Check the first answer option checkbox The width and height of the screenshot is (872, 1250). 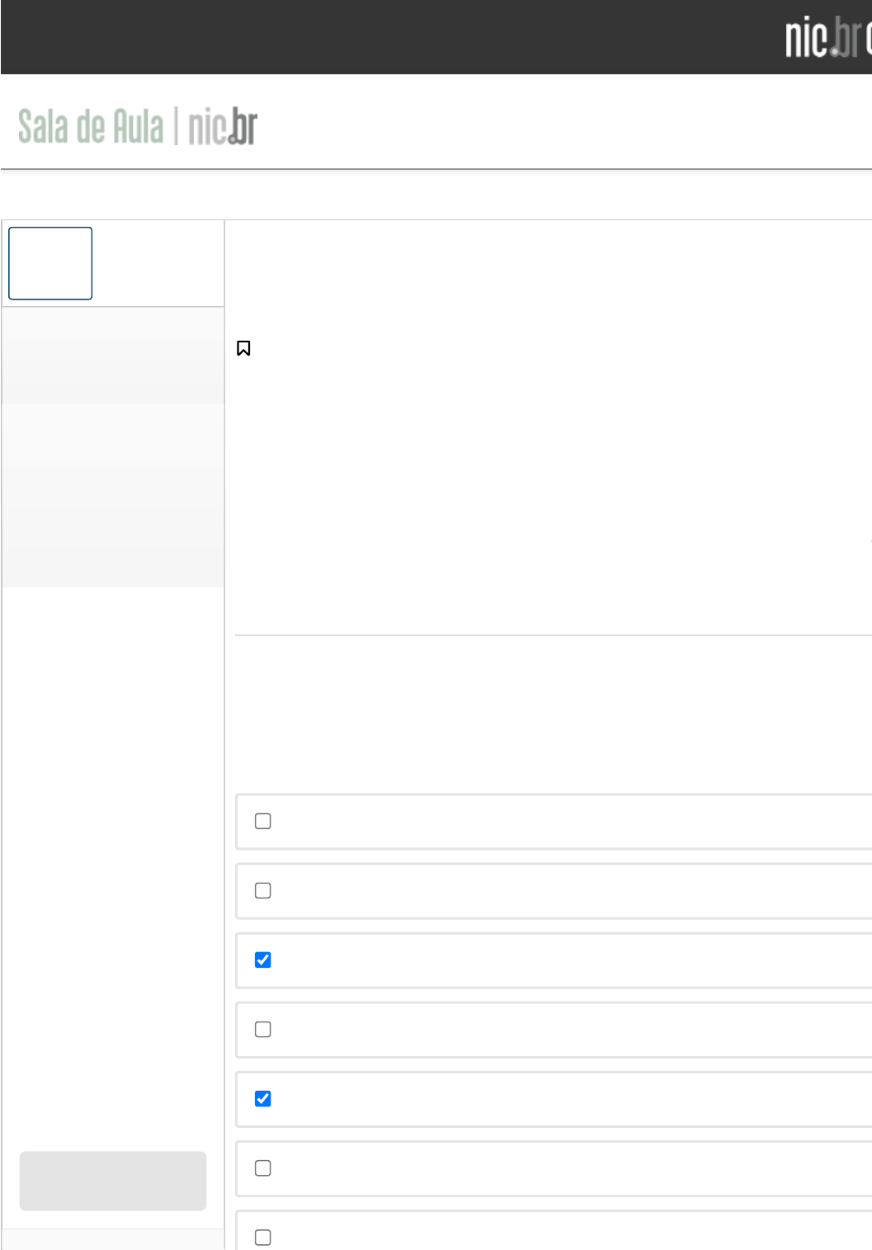263,821
